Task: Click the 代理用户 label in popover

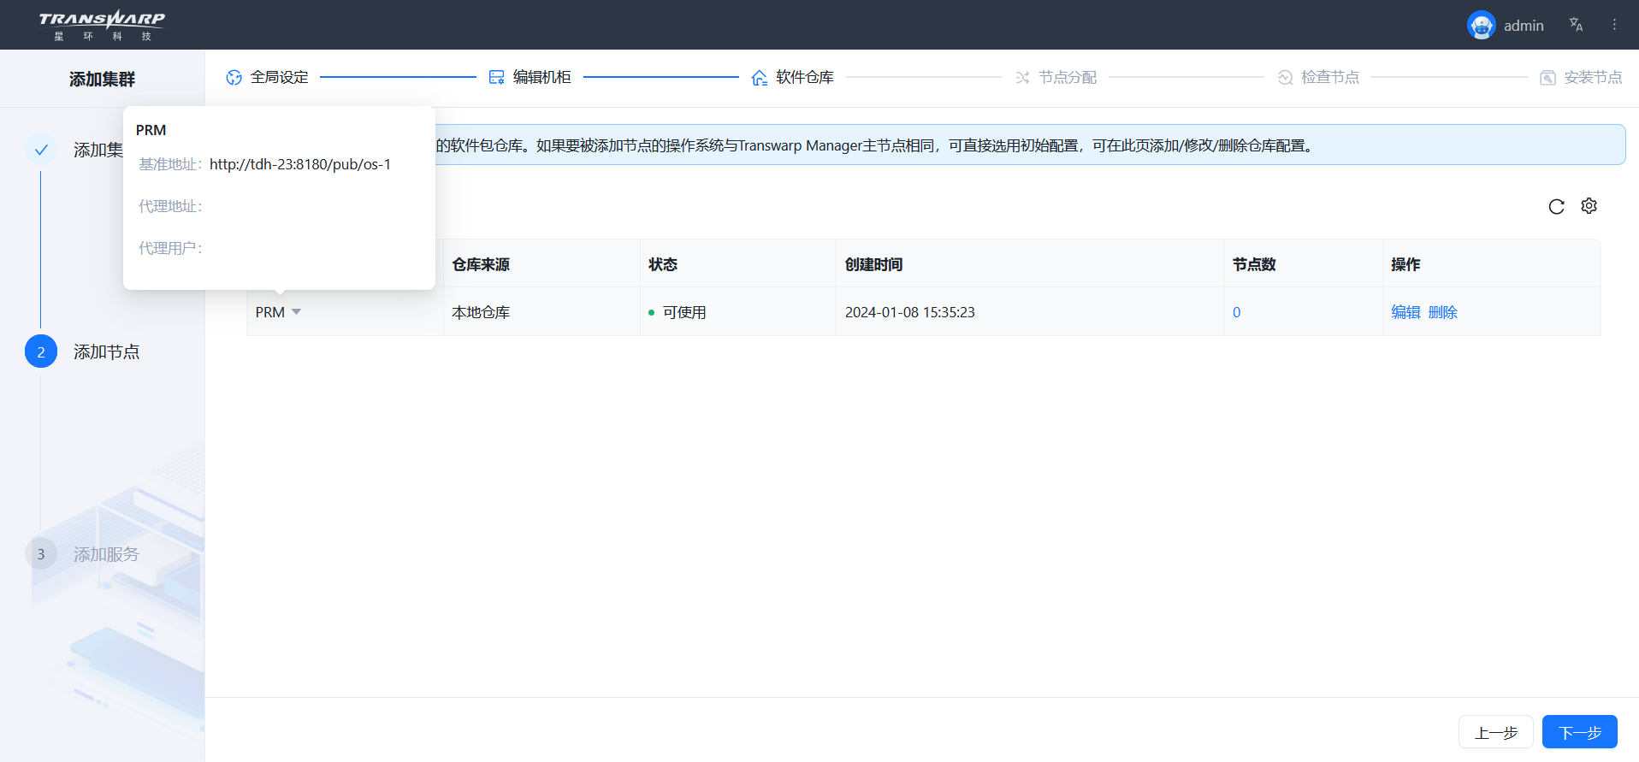Action: coord(170,248)
